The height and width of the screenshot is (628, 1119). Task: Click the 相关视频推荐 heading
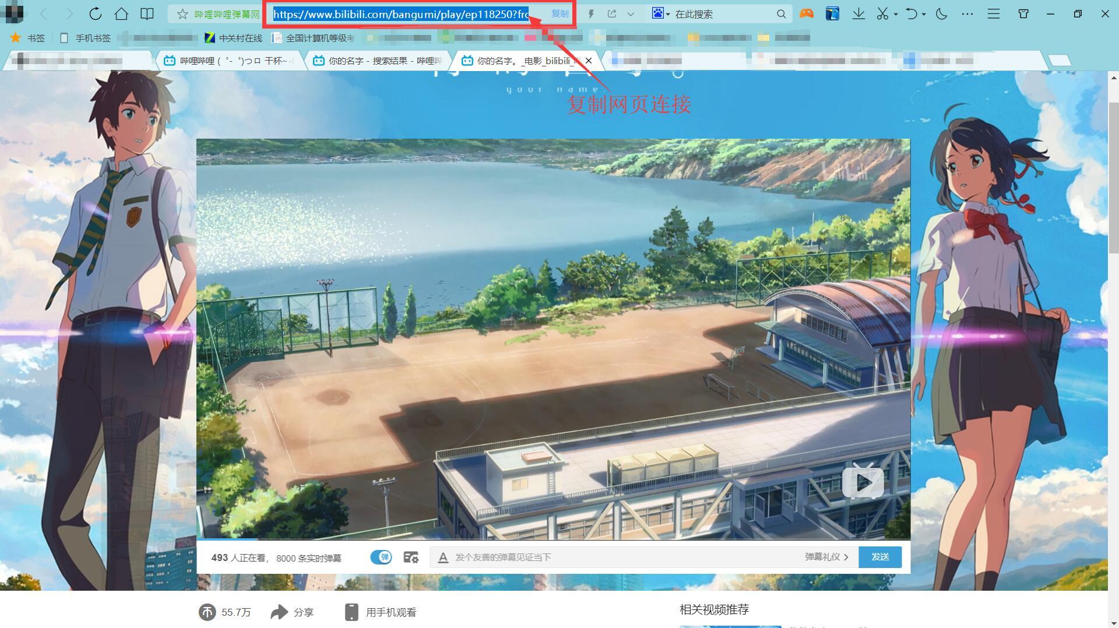point(714,609)
